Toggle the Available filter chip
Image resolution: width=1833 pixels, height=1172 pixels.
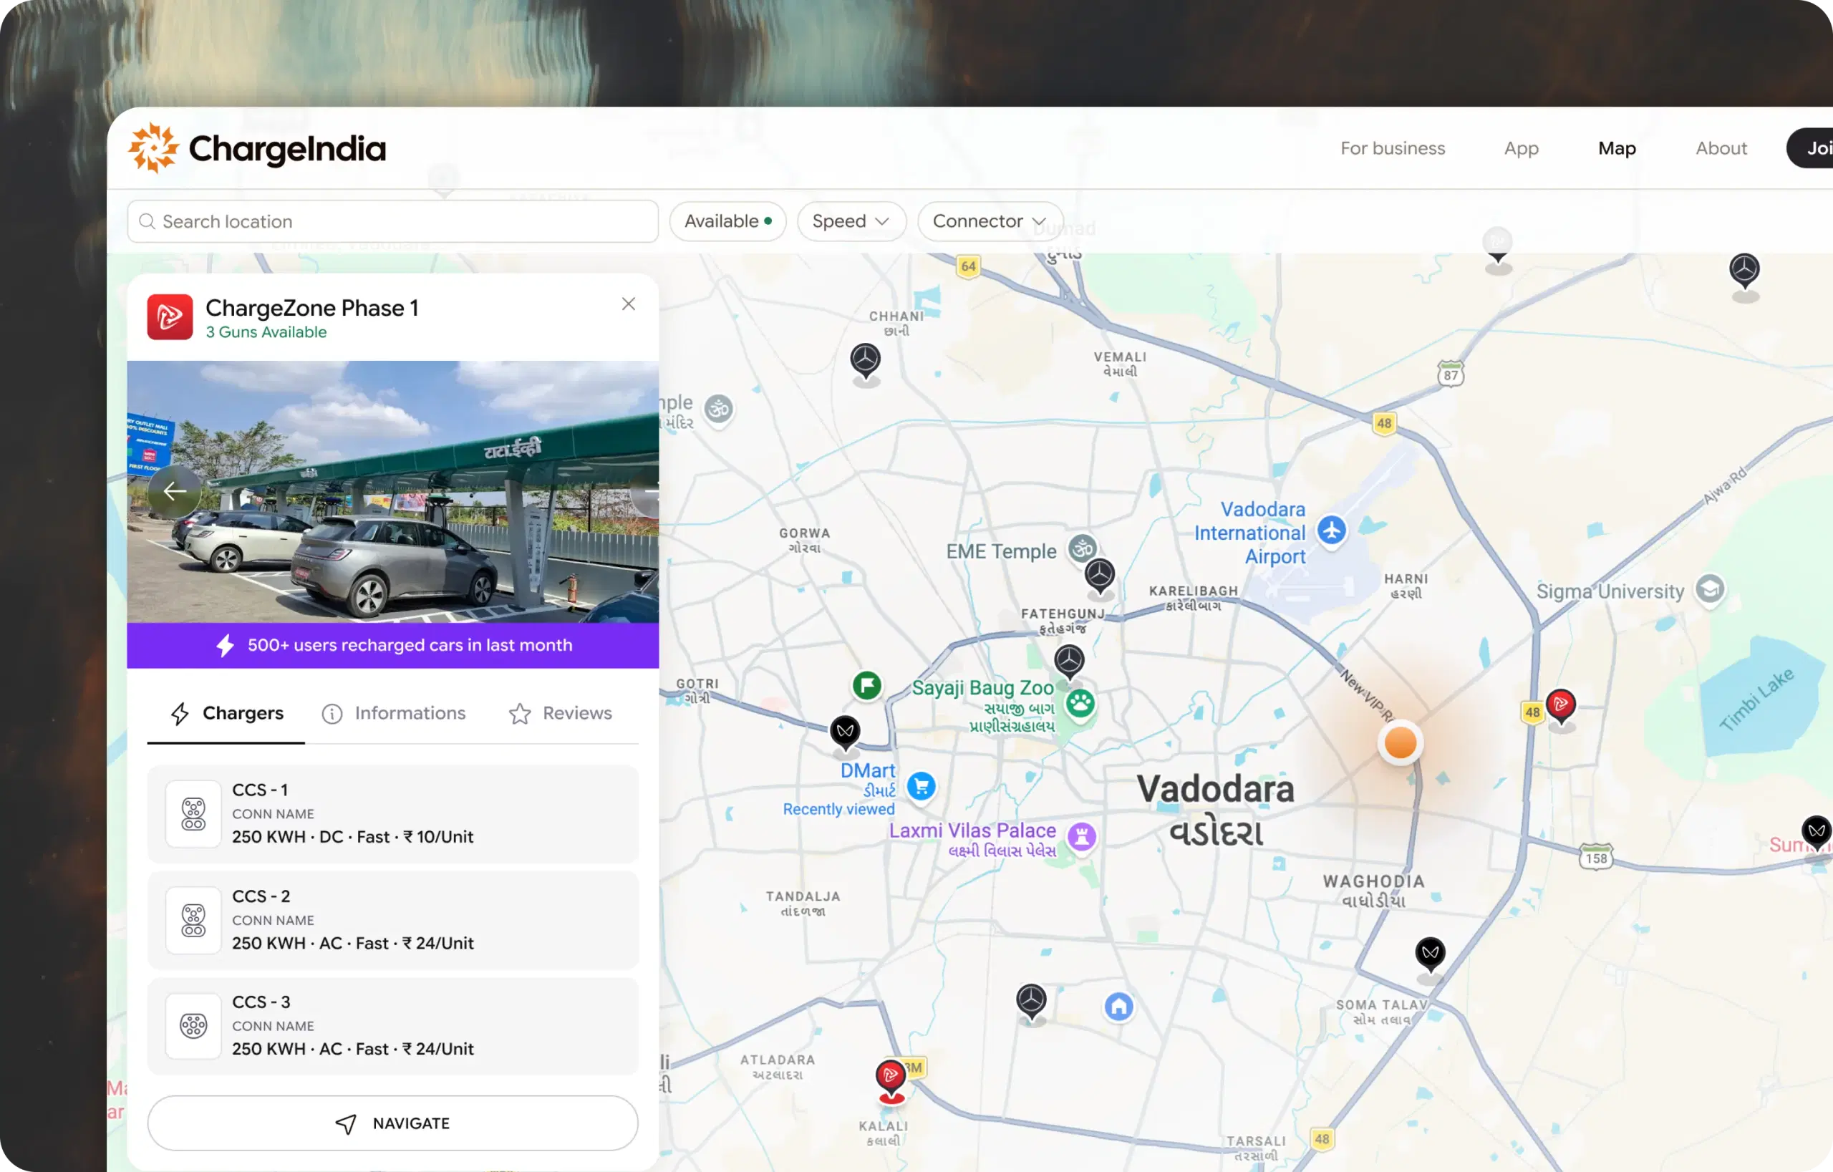[727, 221]
